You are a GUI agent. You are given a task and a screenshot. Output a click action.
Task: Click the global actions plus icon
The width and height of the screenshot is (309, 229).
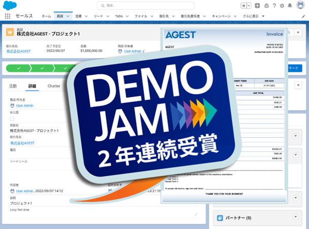258,6
